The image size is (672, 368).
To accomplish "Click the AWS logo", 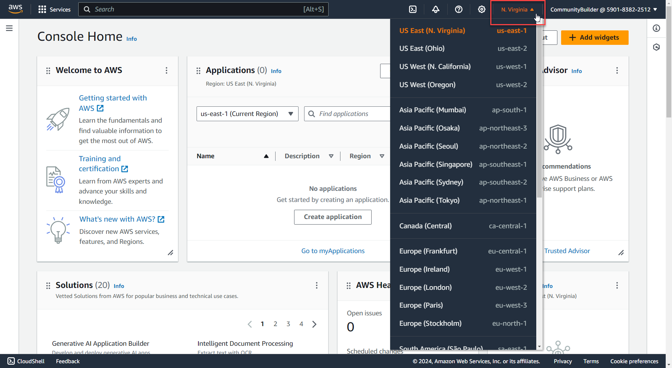I will [x=16, y=9].
